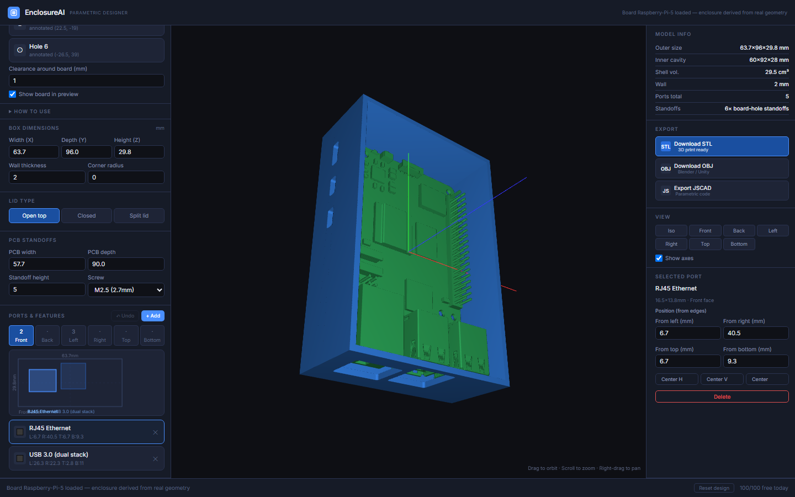This screenshot has height=497, width=795.
Task: Click the USB 3.0 port square icon
Action: (20, 458)
